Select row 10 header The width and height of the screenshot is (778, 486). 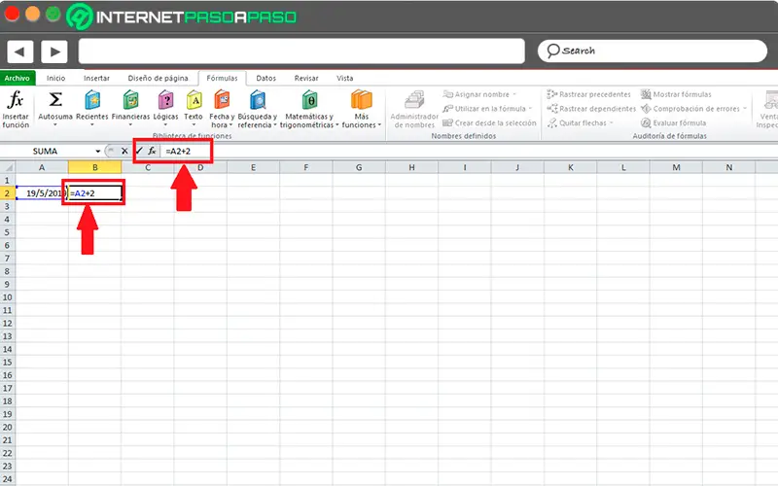click(x=7, y=297)
